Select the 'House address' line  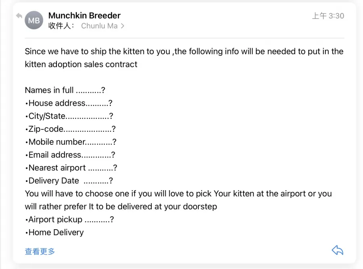tap(69, 103)
